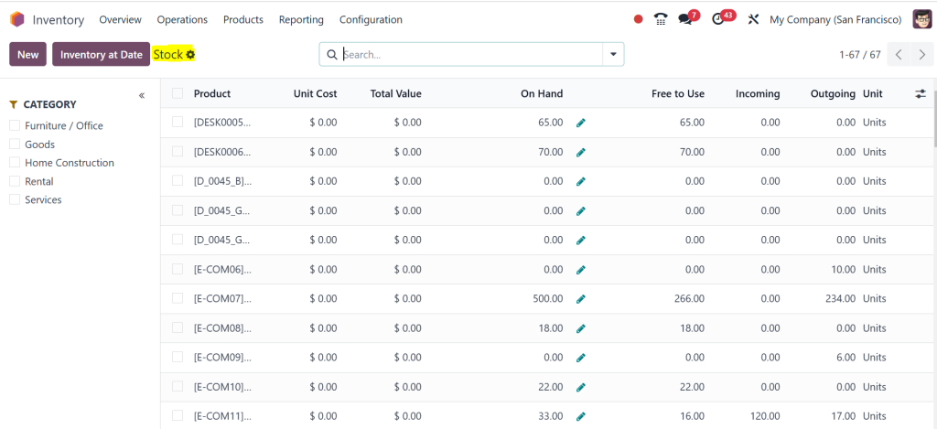Edit On Hand quantity for DESK0006
937x429 pixels.
click(x=581, y=153)
